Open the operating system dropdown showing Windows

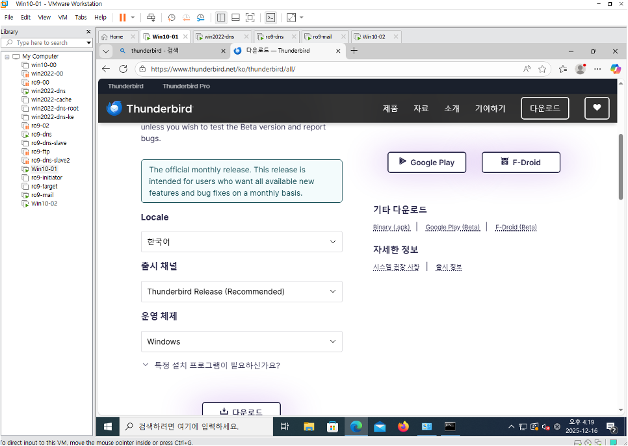pyautogui.click(x=241, y=341)
